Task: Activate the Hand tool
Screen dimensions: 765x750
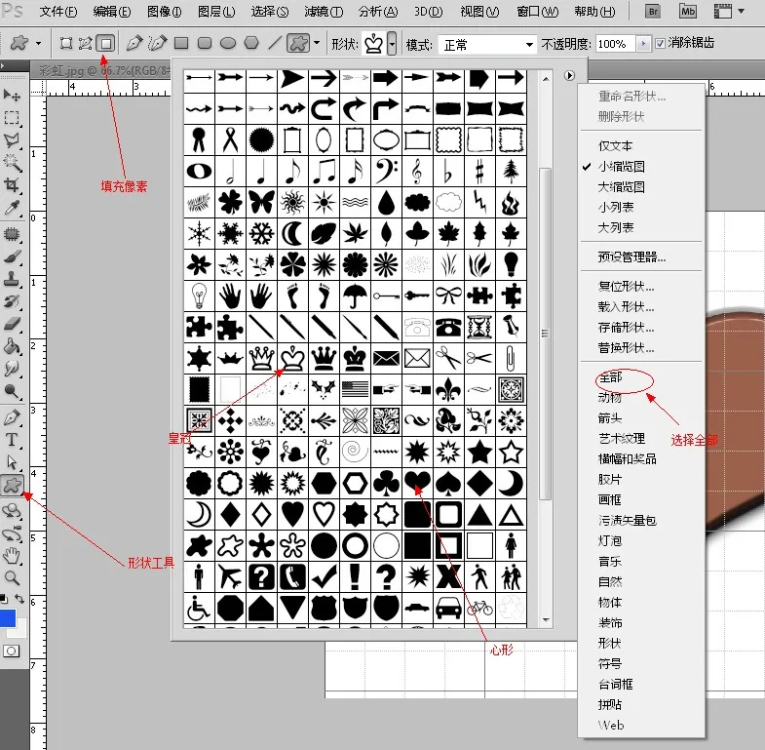Action: click(x=13, y=556)
